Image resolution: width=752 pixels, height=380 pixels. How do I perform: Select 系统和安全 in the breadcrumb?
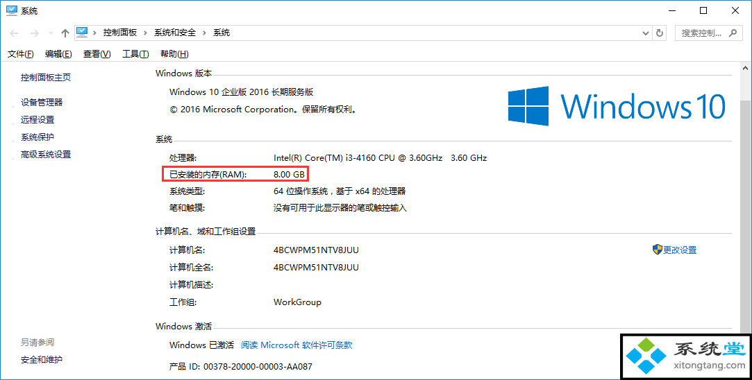point(175,33)
